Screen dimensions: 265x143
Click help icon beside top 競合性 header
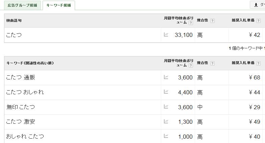tap(212, 21)
